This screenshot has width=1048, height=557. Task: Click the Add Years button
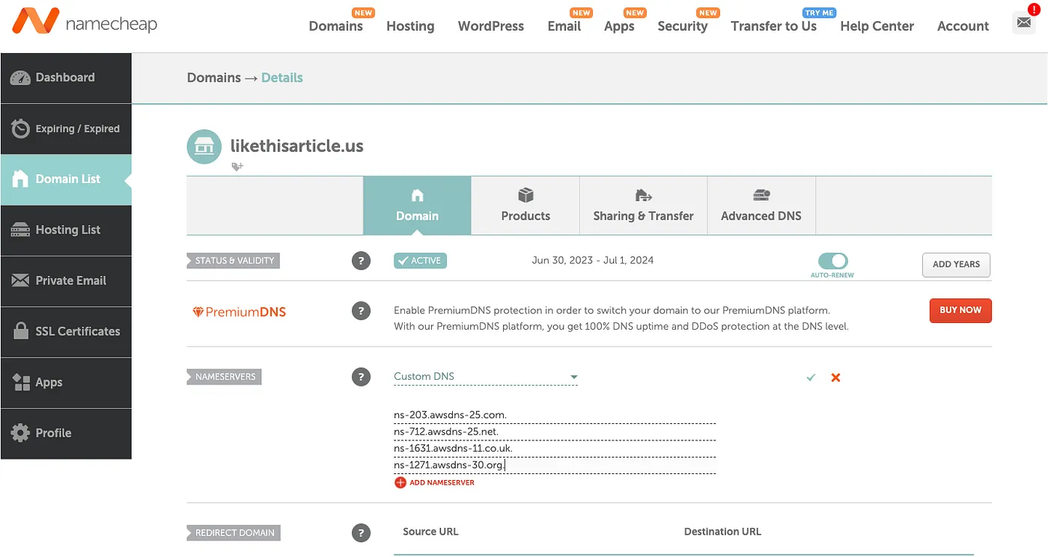(x=956, y=265)
